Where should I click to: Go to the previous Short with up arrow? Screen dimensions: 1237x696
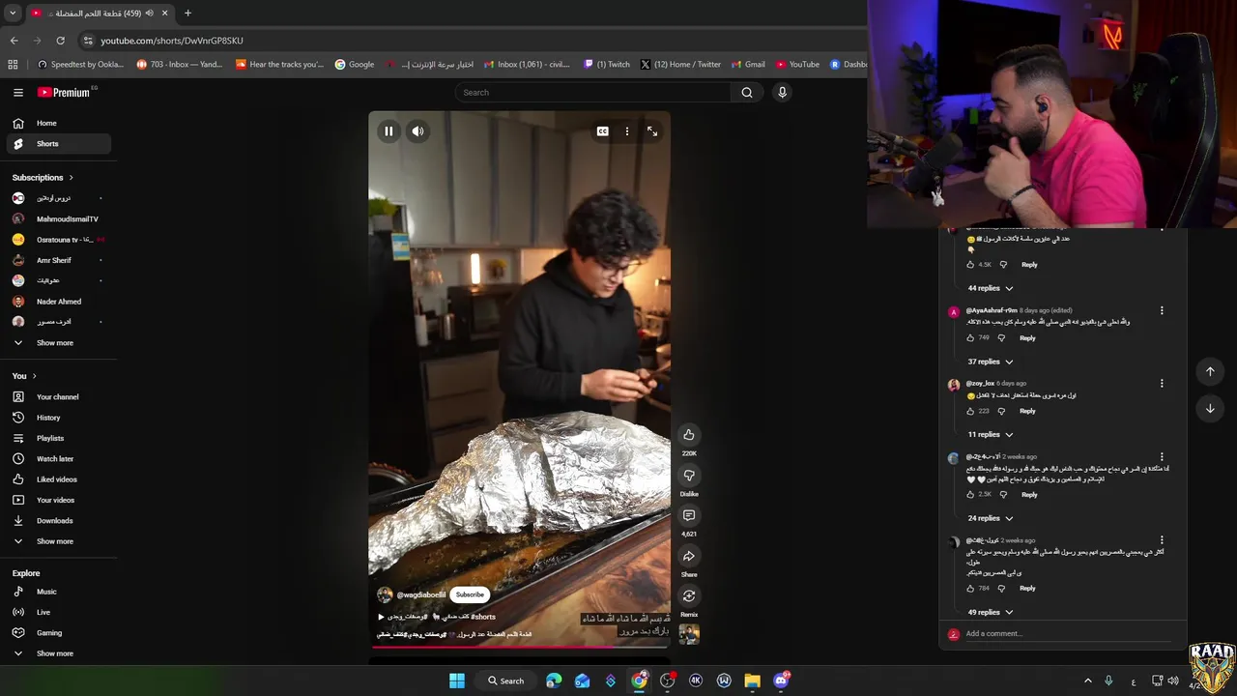(x=1210, y=371)
